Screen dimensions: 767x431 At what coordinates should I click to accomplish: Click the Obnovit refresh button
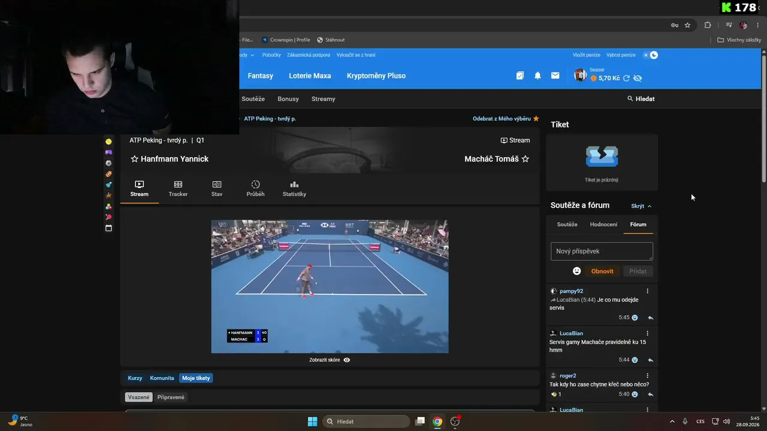[602, 271]
